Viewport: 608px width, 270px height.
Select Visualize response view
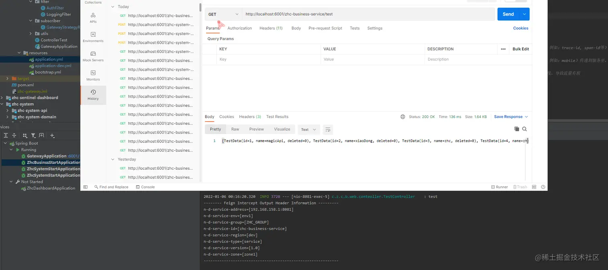tap(282, 129)
